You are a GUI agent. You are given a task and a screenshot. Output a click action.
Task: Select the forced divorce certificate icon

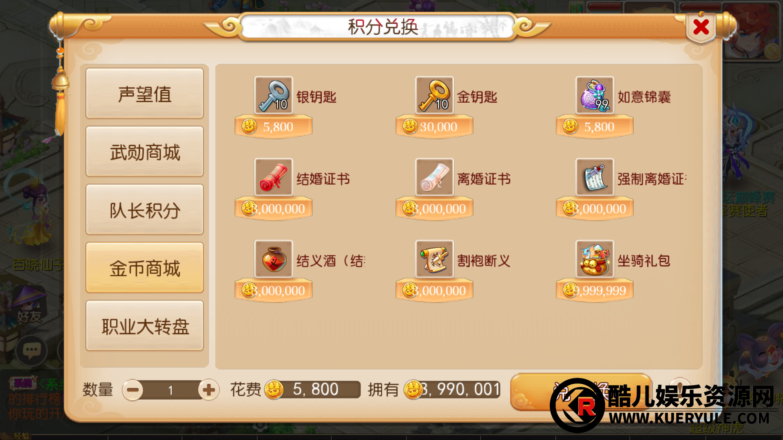[x=595, y=177]
